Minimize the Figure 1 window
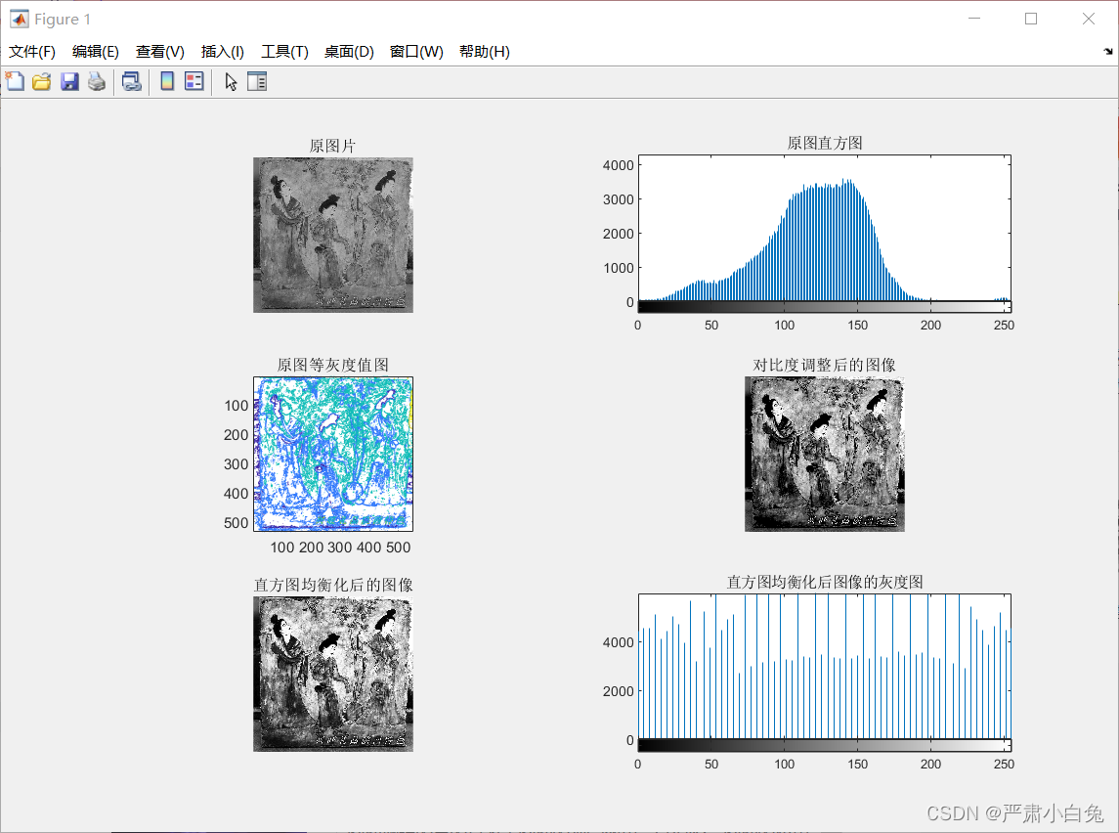 click(974, 20)
